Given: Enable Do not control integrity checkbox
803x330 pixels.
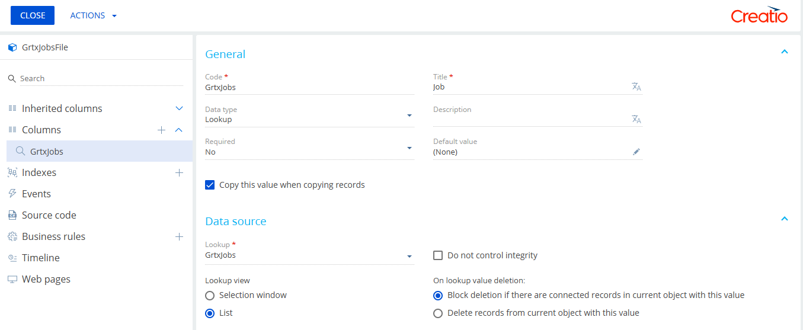Looking at the screenshot, I should [x=438, y=255].
